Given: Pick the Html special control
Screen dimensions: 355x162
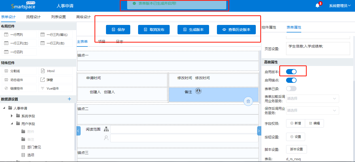Looking at the screenshot, I should [55, 71].
